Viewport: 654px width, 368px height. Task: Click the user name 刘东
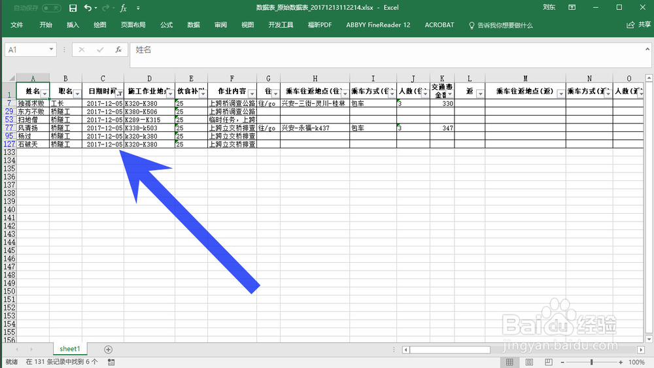pos(549,7)
